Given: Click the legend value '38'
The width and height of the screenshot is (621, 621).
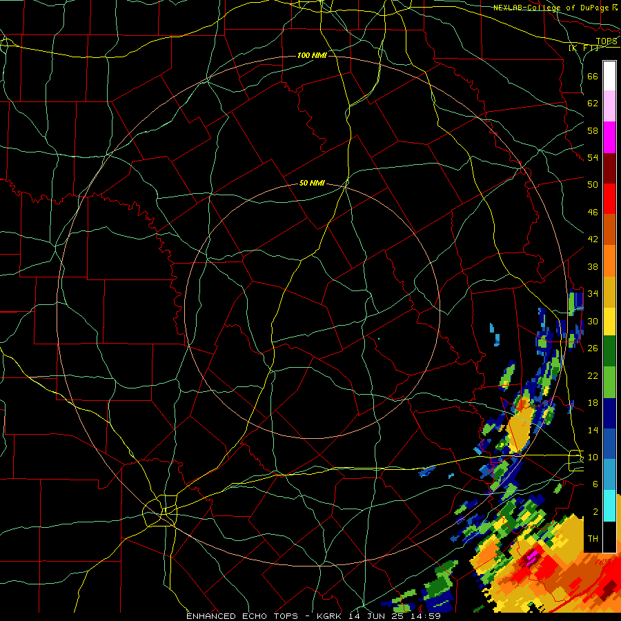Looking at the screenshot, I should click(x=593, y=267).
